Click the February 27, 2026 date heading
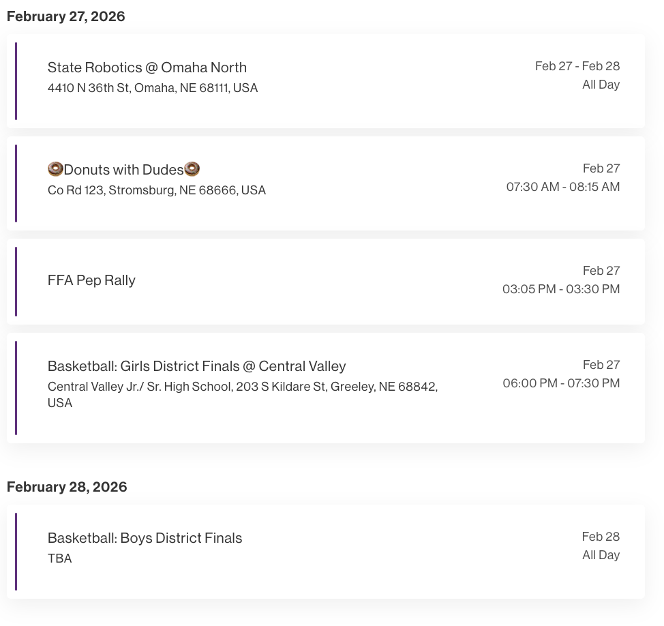Image resolution: width=664 pixels, height=626 pixels. pyautogui.click(x=66, y=16)
